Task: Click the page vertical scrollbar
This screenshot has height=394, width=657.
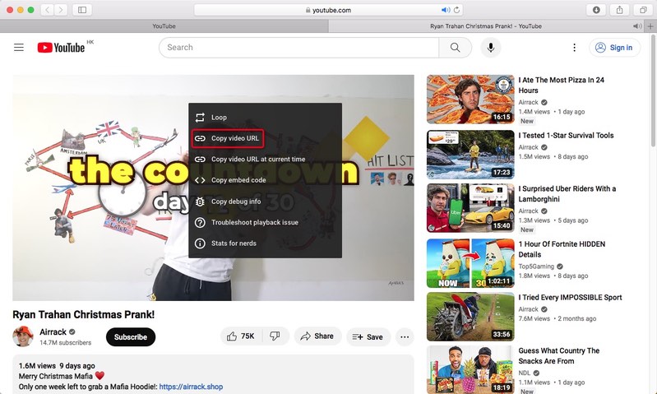Action: 654,90
